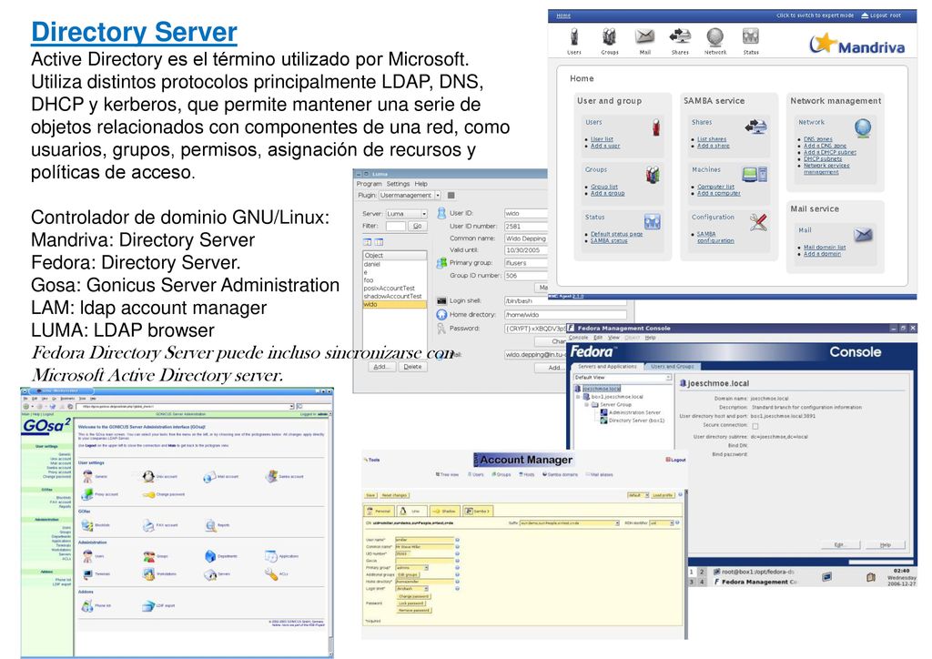Click the Go filter button in Luma
Screen dimensions: 932x659
(417, 226)
